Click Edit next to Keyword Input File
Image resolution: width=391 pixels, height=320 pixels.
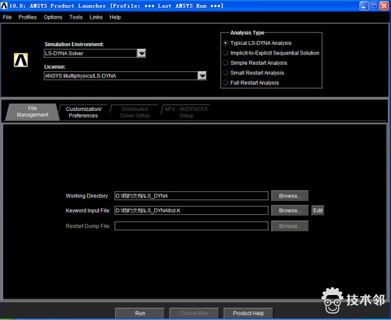[318, 210]
